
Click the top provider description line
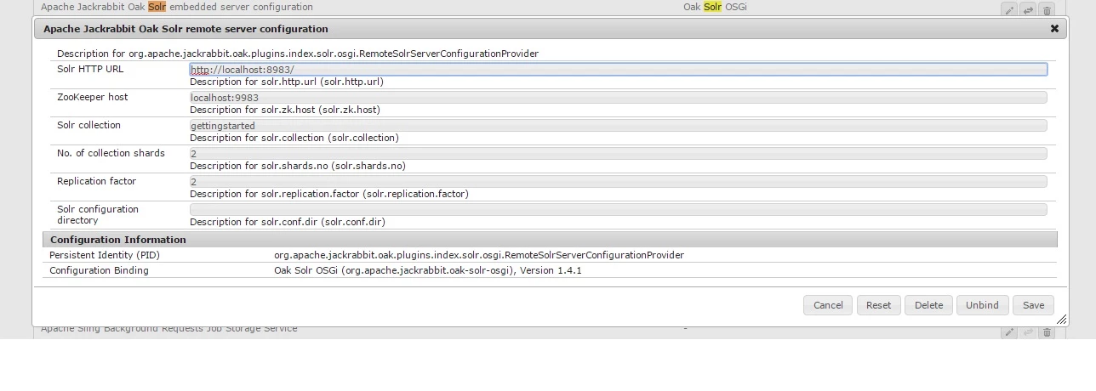[298, 54]
